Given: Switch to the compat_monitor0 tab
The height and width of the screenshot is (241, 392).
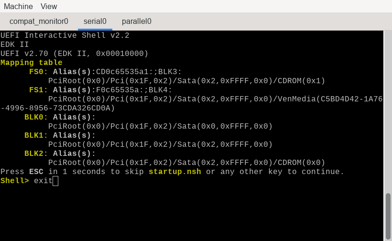Looking at the screenshot, I should click(39, 22).
